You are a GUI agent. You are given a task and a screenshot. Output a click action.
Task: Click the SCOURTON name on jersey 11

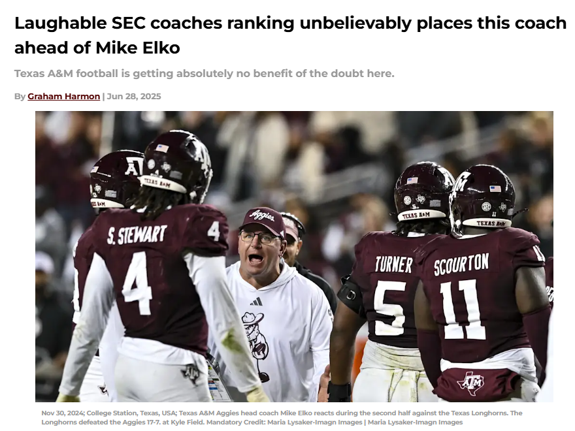click(x=461, y=264)
